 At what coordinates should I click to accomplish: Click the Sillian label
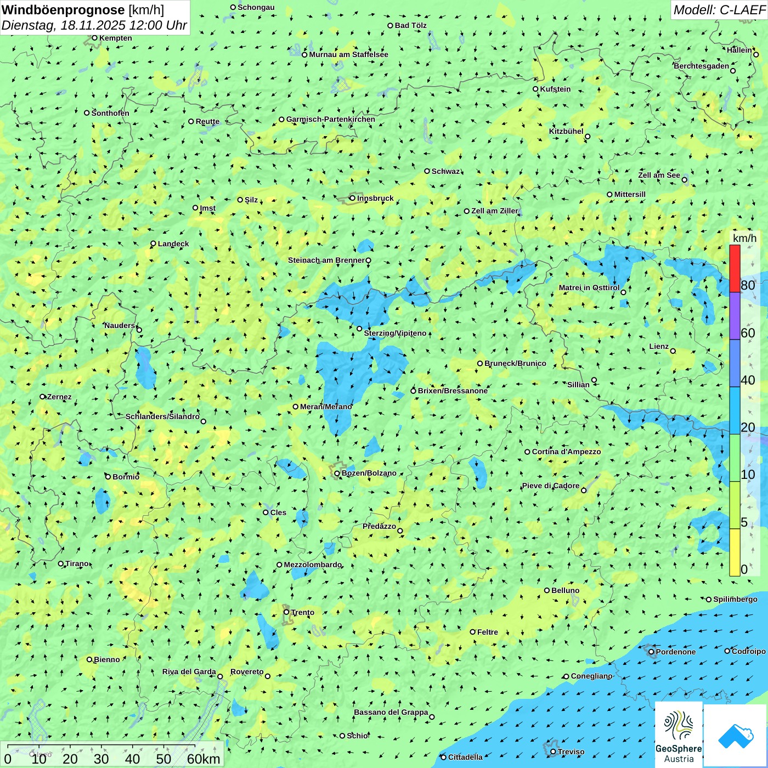pyautogui.click(x=578, y=385)
